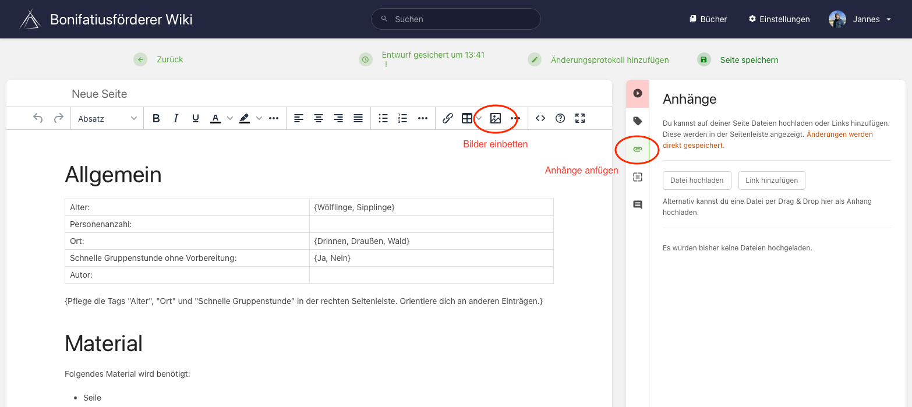Open the editor help icon
Screen dimensions: 912x407
pos(560,118)
